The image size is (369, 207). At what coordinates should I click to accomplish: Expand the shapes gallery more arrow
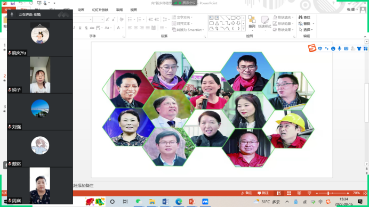243,29
